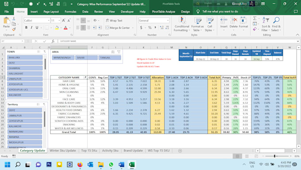Open Brand Update sheet tab
This screenshot has height=170, width=301.
133,150
